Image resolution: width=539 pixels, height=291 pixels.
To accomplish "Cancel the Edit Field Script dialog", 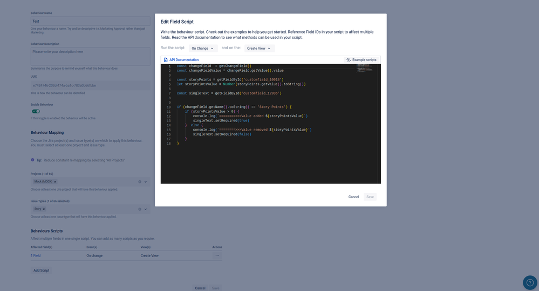I will (x=353, y=197).
